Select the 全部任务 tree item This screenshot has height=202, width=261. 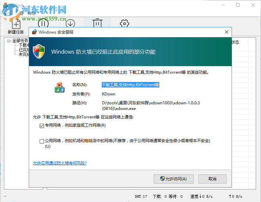point(20,40)
